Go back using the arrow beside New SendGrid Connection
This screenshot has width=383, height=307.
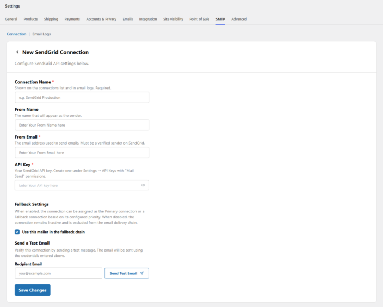[17, 52]
